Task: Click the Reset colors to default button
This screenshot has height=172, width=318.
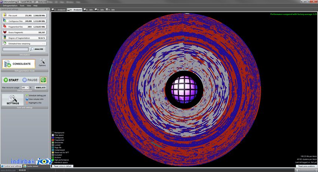Action: click(x=62, y=166)
